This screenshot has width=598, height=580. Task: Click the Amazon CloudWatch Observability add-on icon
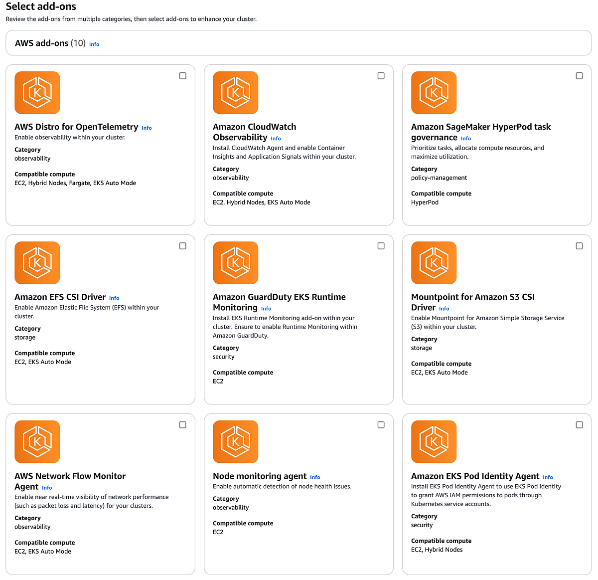tap(236, 93)
